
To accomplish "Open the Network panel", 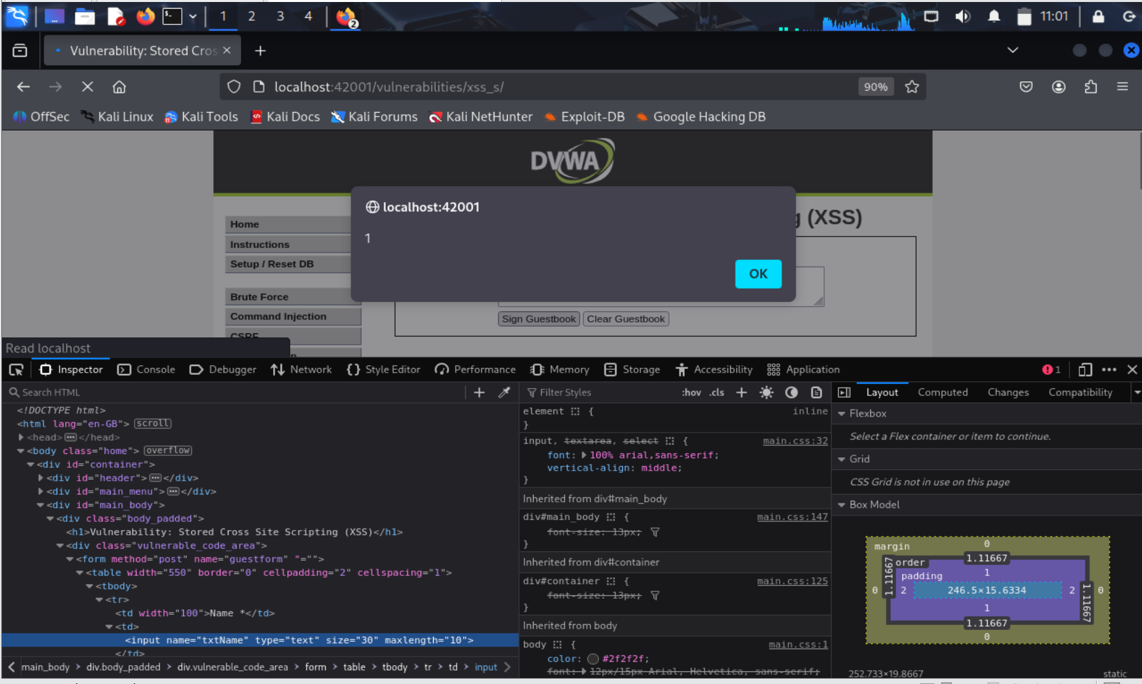I will [x=301, y=369].
